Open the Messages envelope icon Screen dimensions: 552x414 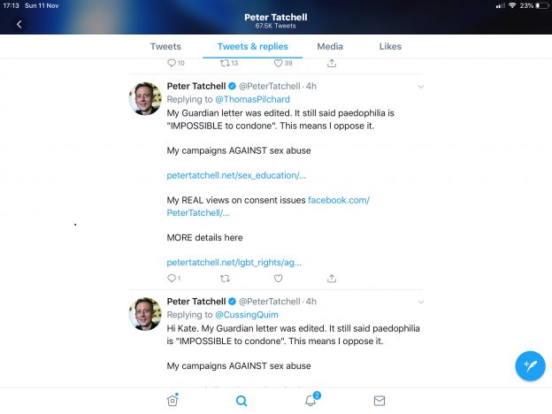click(379, 401)
